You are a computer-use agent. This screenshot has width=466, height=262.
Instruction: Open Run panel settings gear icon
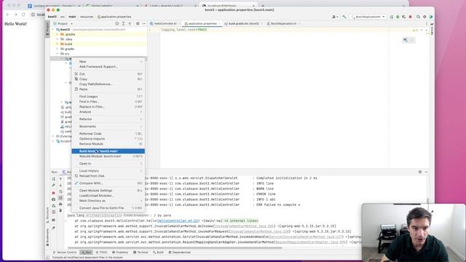tap(420, 172)
